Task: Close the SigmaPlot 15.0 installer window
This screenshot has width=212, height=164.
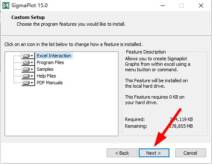Action: click(x=201, y=5)
